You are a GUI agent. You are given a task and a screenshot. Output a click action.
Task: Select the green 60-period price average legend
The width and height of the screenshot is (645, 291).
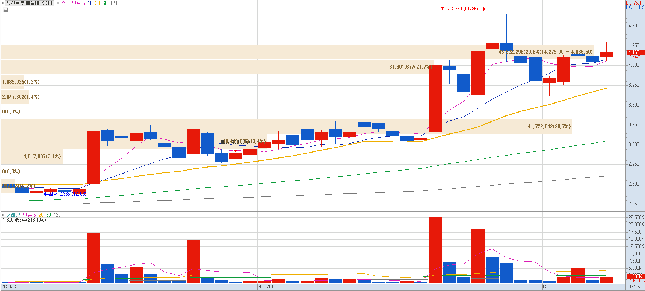(x=105, y=3)
